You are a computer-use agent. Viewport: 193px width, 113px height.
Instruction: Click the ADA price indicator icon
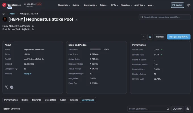(25, 4)
